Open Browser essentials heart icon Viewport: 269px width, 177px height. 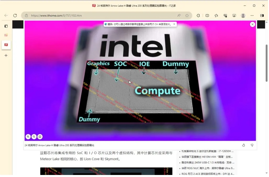pyautogui.click(x=226, y=16)
